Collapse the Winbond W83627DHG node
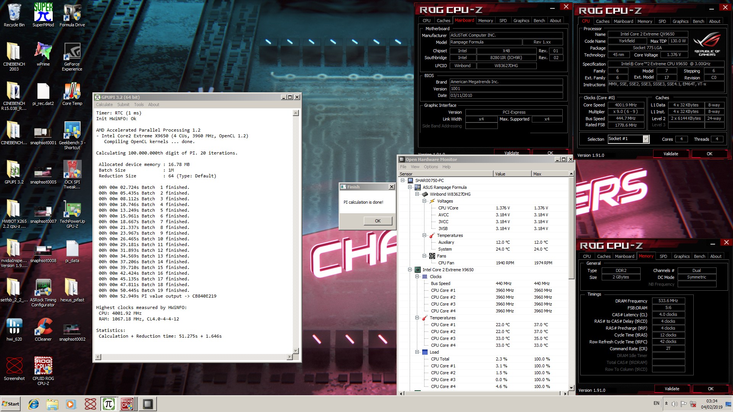 click(417, 194)
